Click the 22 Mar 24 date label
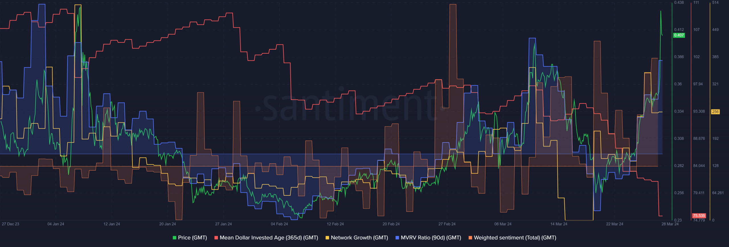 615,224
